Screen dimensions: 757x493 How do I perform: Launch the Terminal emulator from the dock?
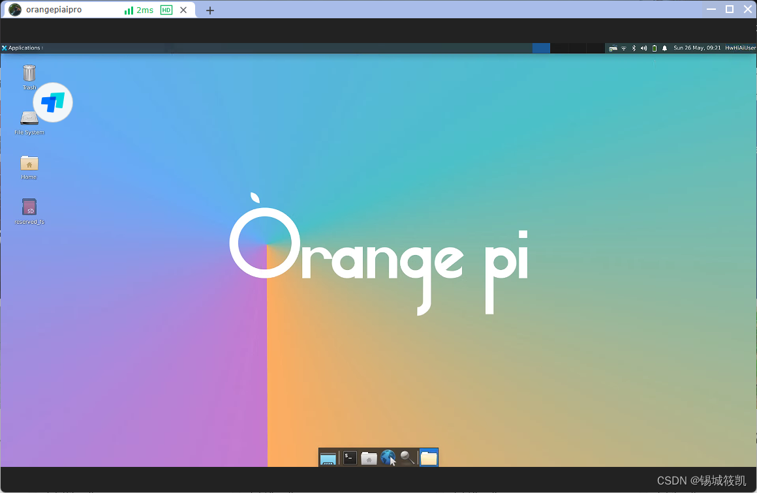pyautogui.click(x=350, y=458)
